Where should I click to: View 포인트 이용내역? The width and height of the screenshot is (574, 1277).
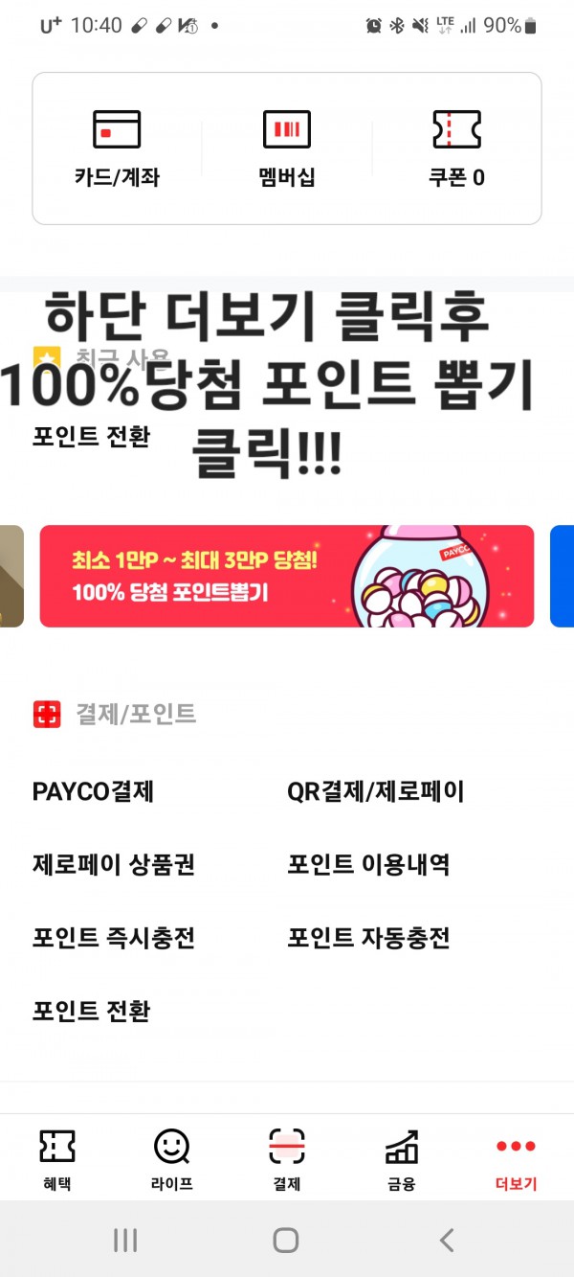pyautogui.click(x=368, y=864)
